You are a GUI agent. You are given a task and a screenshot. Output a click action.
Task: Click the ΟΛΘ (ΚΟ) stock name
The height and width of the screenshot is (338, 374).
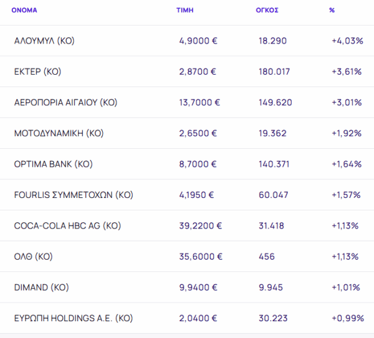[x=34, y=256]
